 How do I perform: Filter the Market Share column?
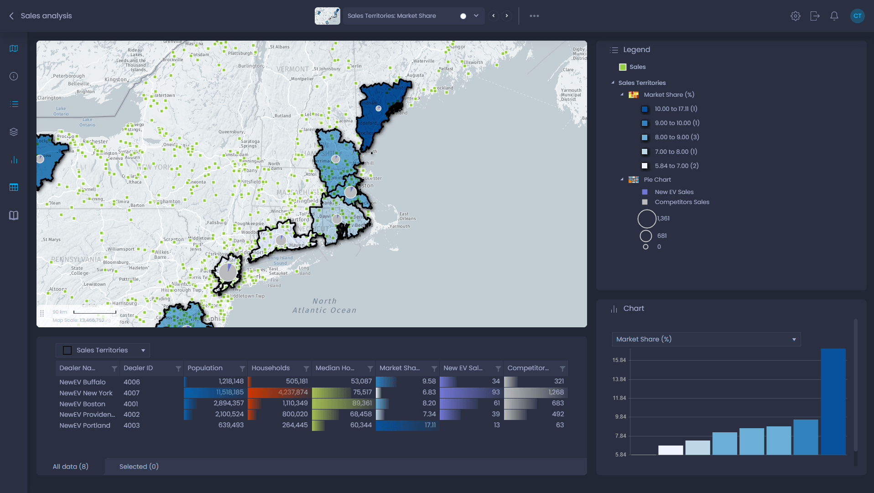(434, 368)
